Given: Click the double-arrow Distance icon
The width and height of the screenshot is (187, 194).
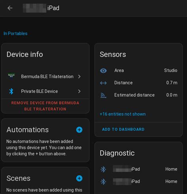Looking at the screenshot, I should tap(103, 83).
